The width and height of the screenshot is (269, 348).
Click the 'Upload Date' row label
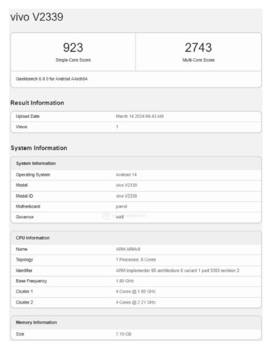tap(27, 116)
